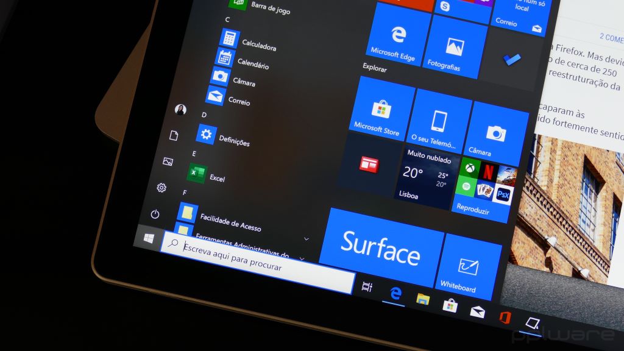624x351 pixels.
Task: Open File Explorer from taskbar
Action: pos(423,299)
